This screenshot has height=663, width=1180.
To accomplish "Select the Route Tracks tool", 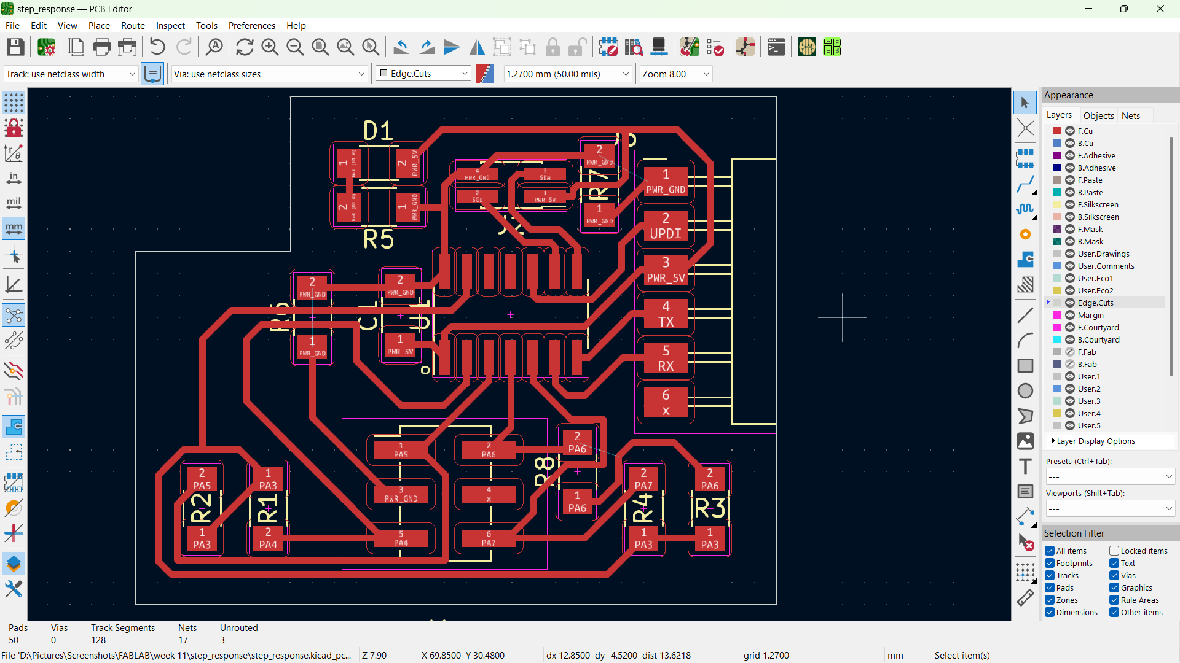I will 1025,184.
